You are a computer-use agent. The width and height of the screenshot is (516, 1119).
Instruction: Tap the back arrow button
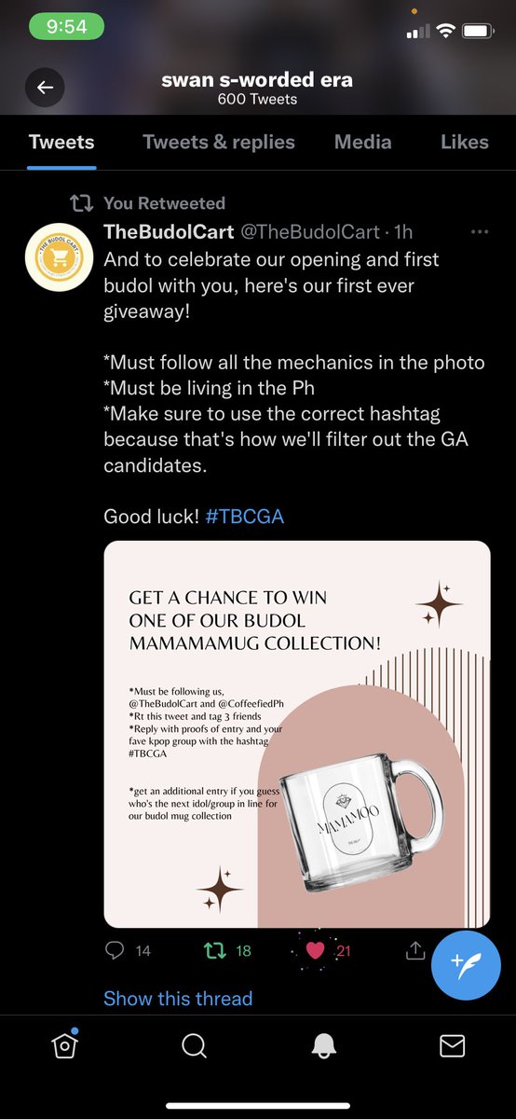(x=44, y=88)
